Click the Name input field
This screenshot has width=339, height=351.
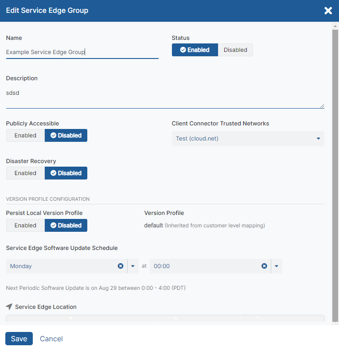point(82,52)
